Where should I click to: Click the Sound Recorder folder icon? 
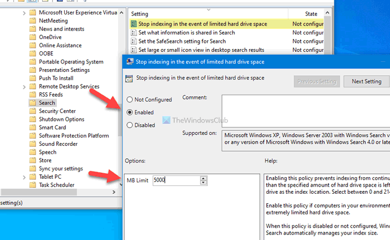pos(32,144)
